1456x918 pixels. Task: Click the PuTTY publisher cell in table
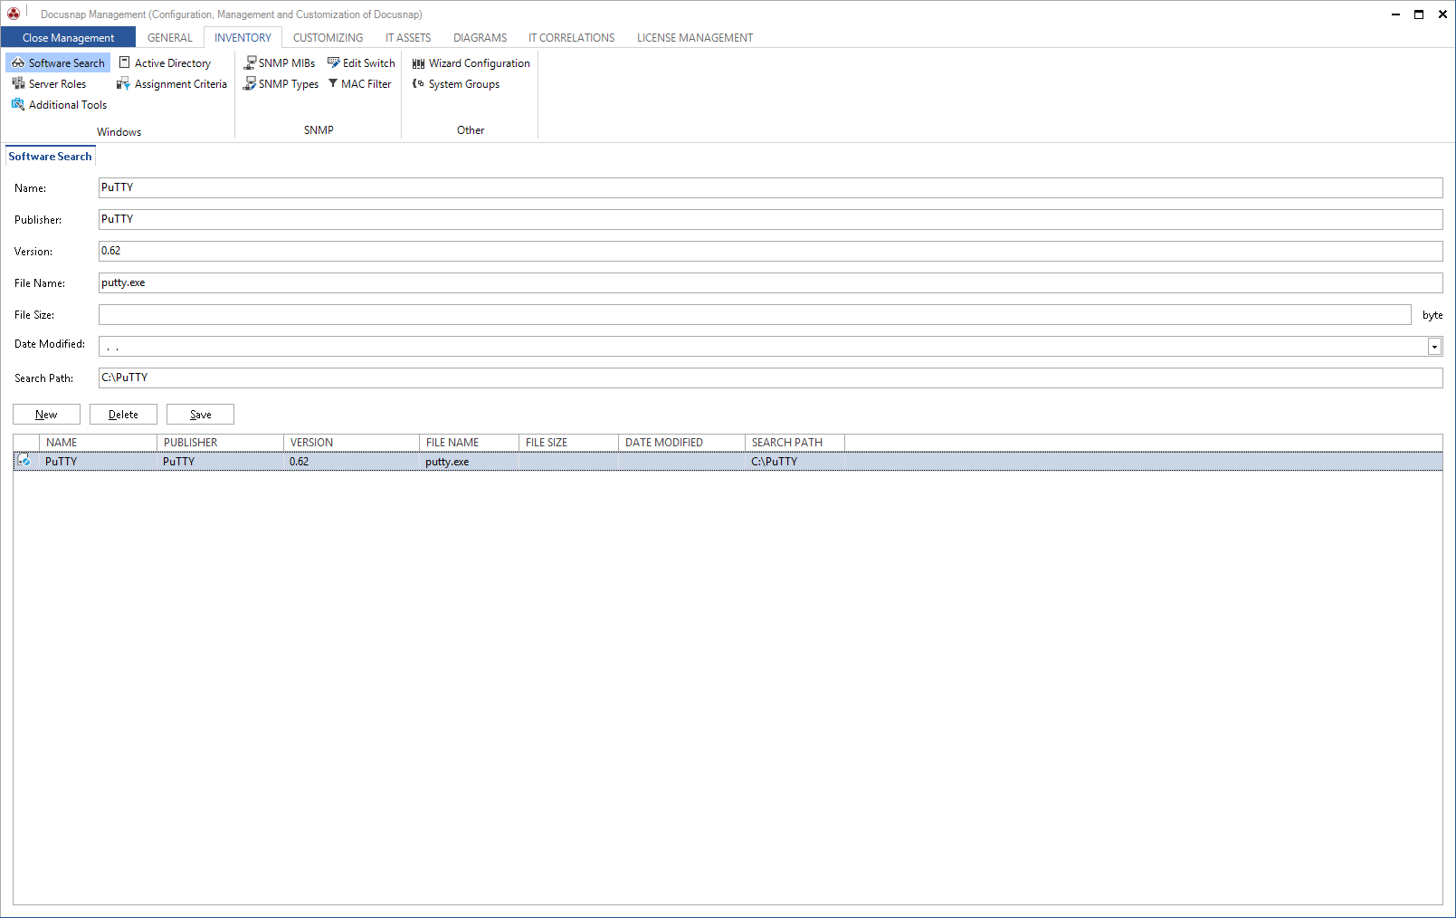click(x=220, y=461)
